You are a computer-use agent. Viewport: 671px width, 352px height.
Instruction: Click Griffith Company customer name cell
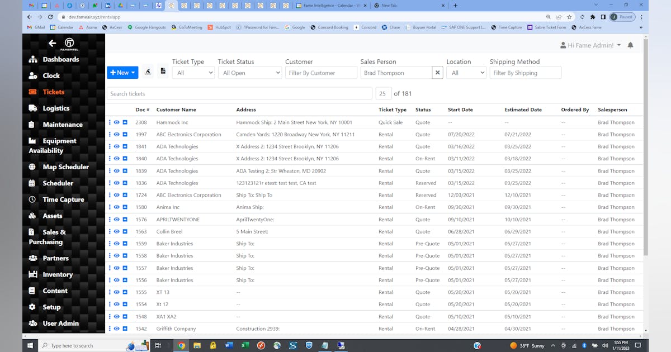[x=176, y=329]
